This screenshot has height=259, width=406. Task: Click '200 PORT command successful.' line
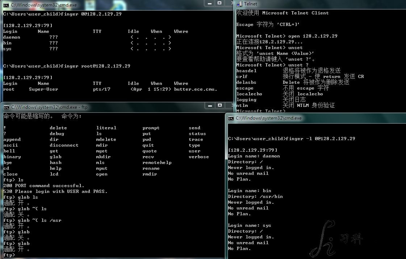point(44,186)
